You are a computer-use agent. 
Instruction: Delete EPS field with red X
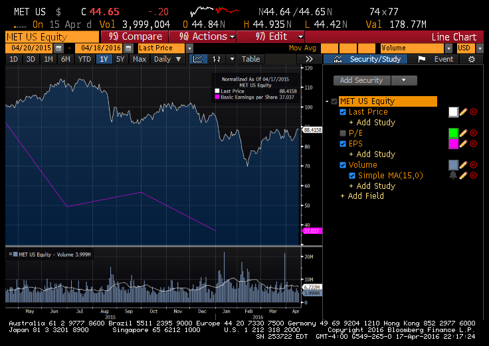click(474, 144)
